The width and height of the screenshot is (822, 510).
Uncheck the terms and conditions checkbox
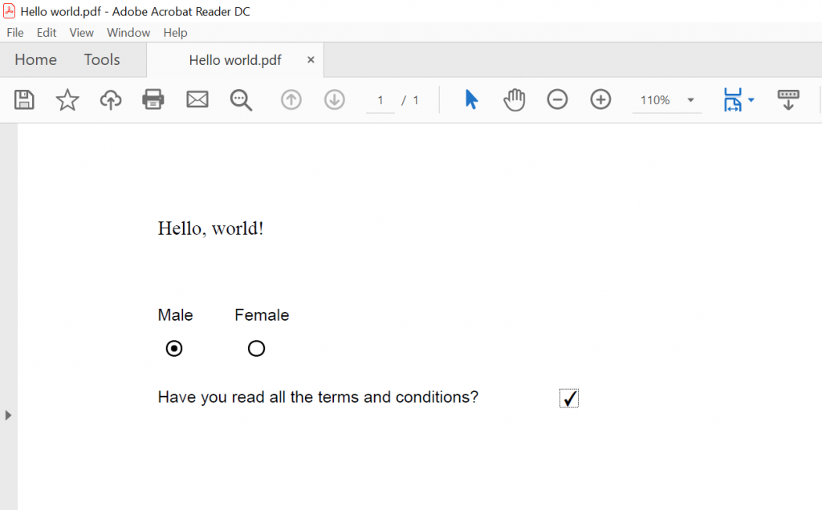click(569, 399)
